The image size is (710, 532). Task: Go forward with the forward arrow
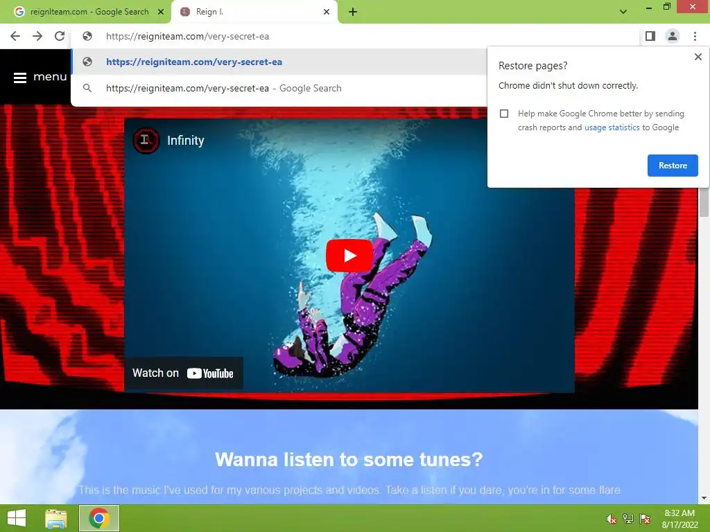(37, 36)
